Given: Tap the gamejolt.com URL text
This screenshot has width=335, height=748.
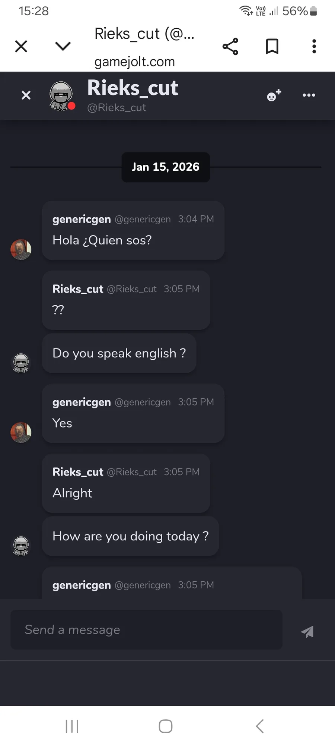Looking at the screenshot, I should pos(134,61).
